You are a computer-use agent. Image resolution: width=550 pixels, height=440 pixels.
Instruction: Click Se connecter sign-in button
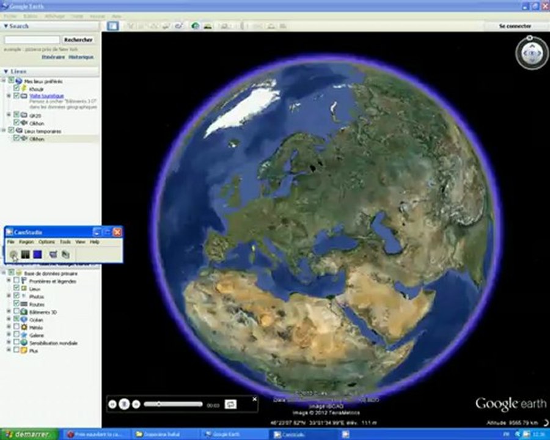515,26
